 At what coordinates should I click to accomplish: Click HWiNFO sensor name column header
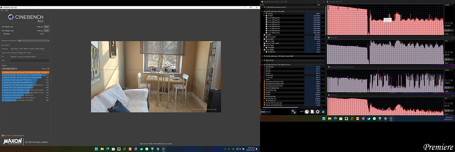(282, 5)
